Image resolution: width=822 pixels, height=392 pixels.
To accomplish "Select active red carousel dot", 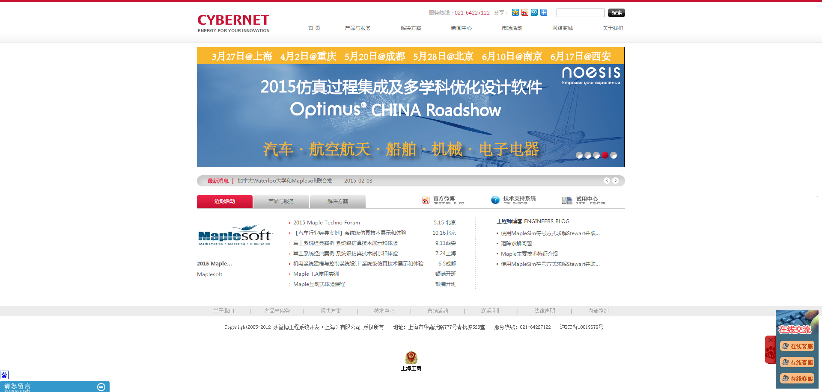I will [x=605, y=155].
